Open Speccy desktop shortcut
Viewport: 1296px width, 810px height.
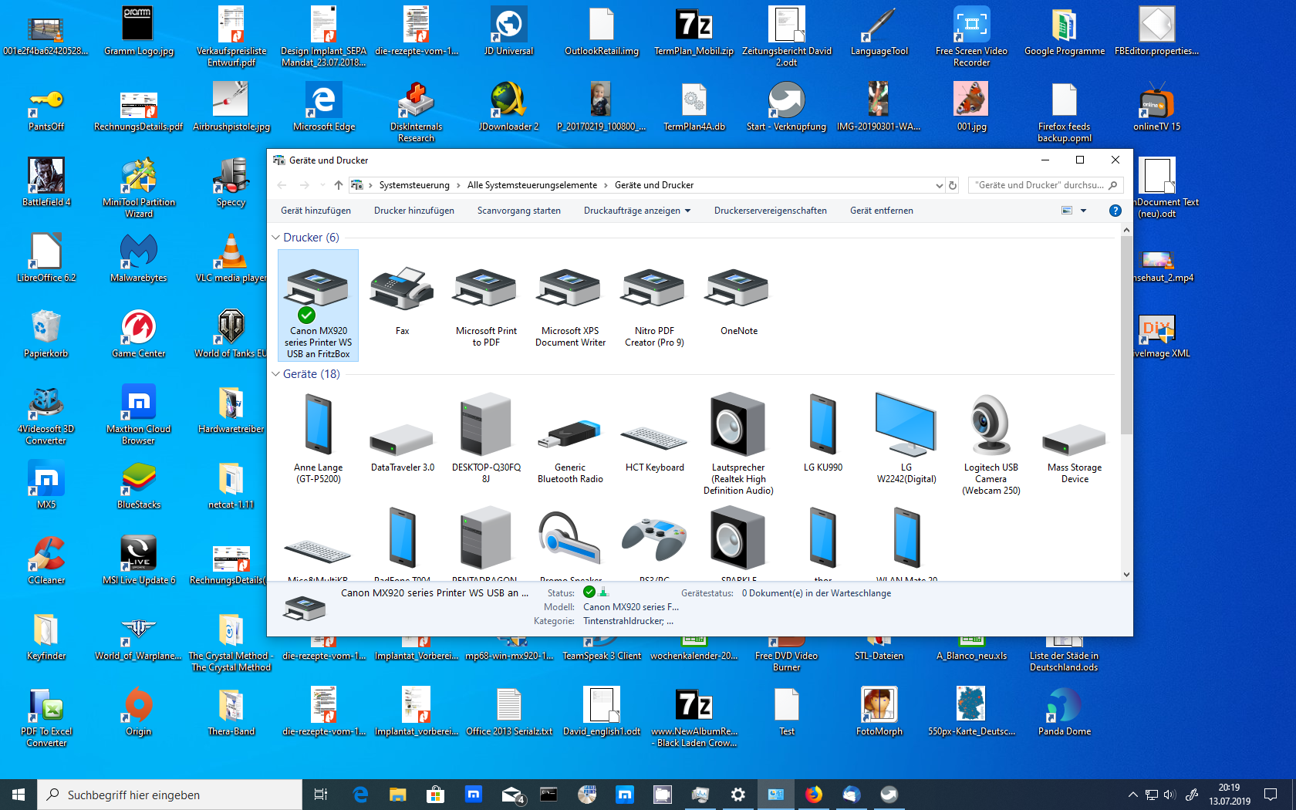point(231,183)
